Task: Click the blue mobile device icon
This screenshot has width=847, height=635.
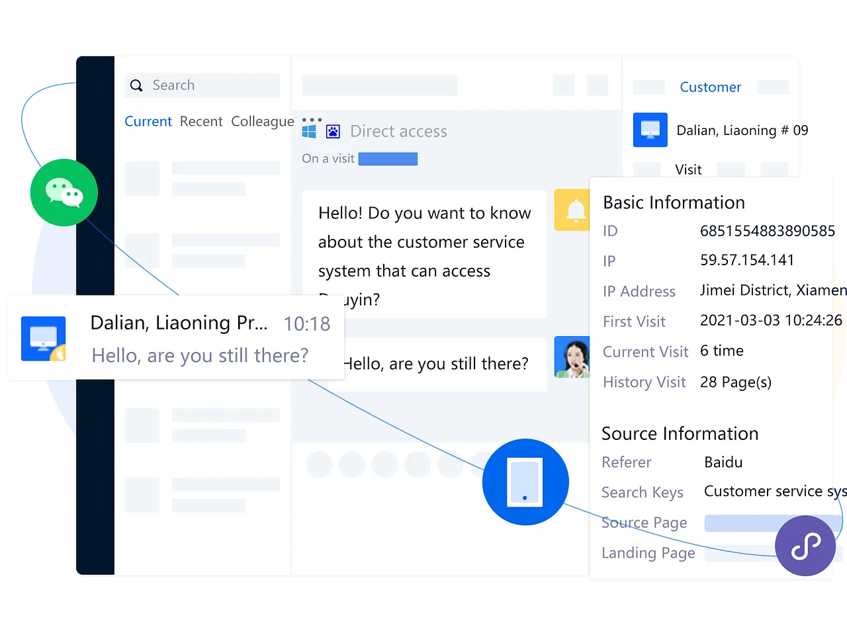Action: coord(525,482)
